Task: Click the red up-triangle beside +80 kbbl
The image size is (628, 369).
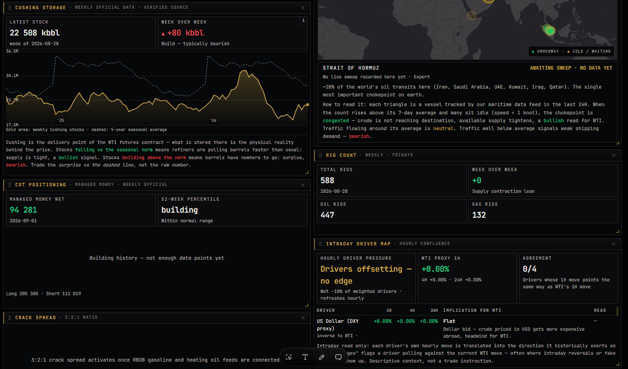Action: coord(163,34)
